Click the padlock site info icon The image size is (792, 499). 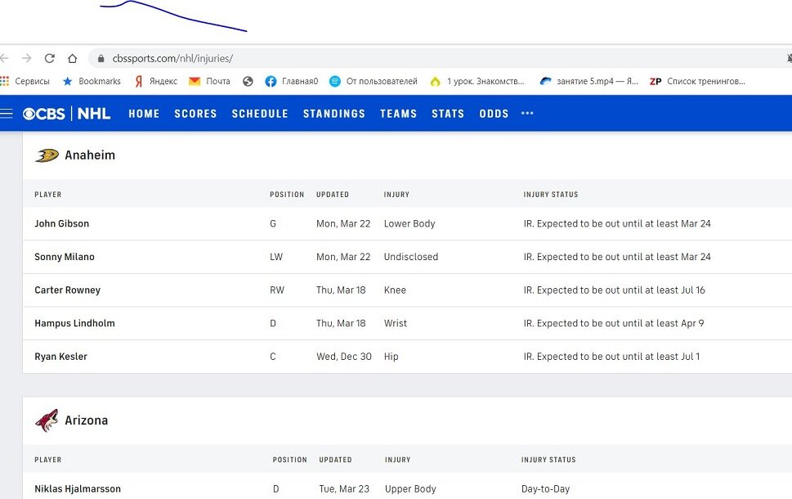[101, 59]
